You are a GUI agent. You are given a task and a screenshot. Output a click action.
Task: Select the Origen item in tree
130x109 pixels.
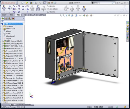tap(8, 39)
